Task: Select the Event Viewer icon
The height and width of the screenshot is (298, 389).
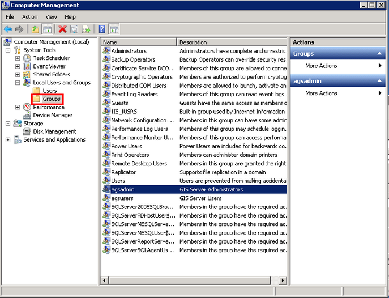Action: pos(27,66)
